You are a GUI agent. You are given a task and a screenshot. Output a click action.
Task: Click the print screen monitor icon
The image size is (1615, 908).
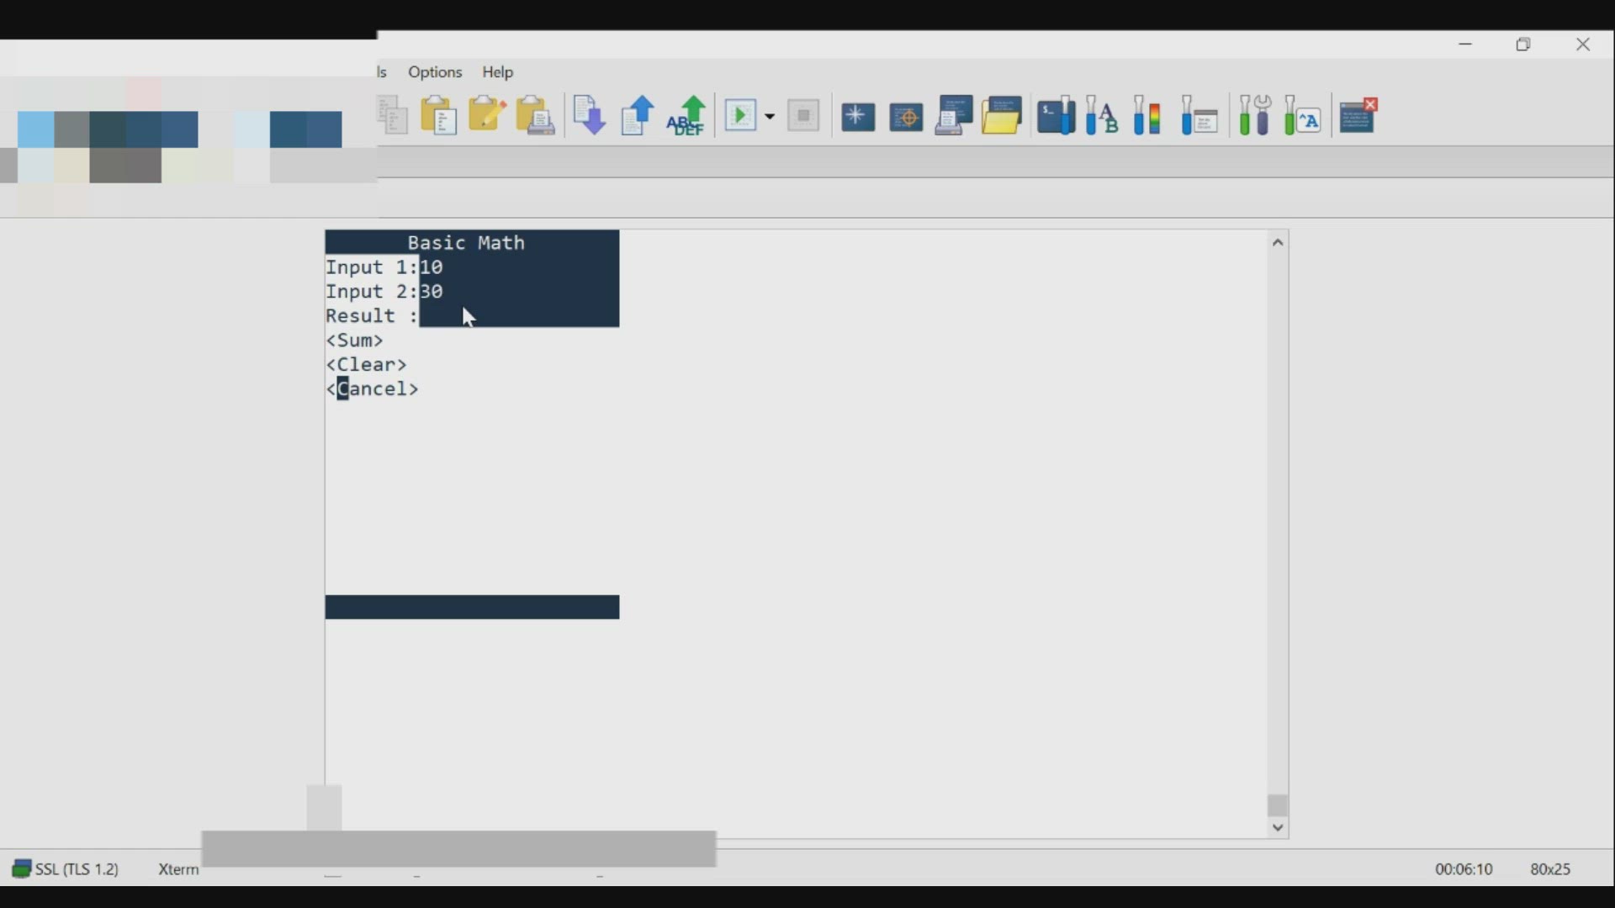pos(954,116)
